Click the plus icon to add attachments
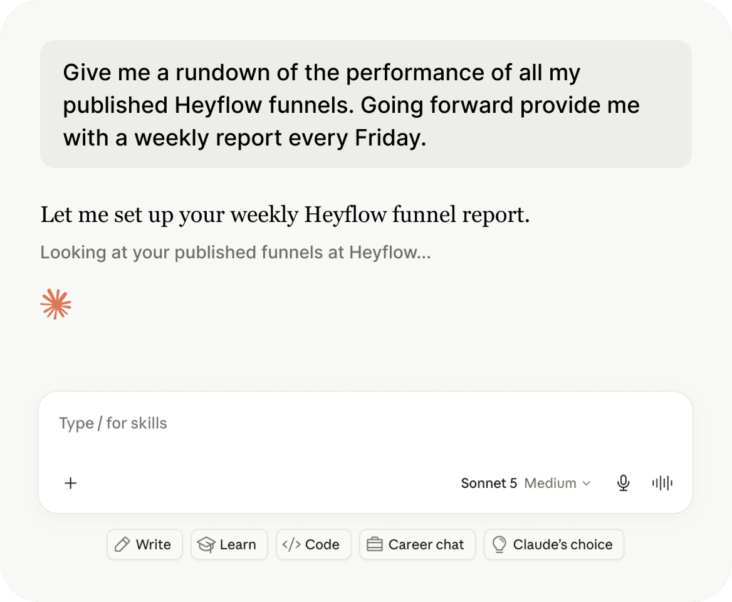This screenshot has height=602, width=732. point(70,483)
